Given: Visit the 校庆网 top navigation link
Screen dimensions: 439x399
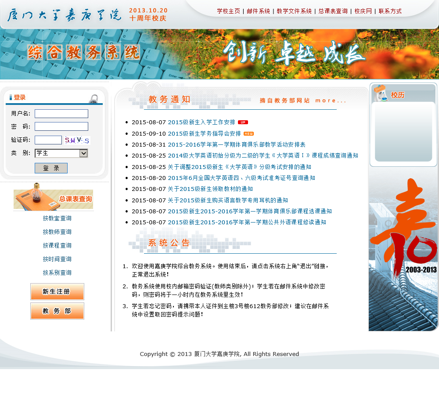Looking at the screenshot, I should pos(363,11).
